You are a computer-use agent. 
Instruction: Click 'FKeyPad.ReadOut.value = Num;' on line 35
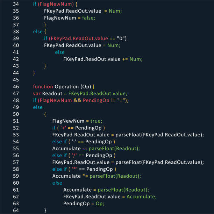[x=83, y=11]
